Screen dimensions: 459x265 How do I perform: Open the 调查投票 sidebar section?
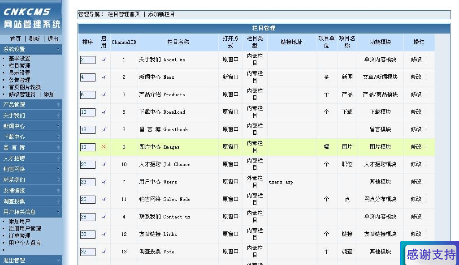point(31,201)
